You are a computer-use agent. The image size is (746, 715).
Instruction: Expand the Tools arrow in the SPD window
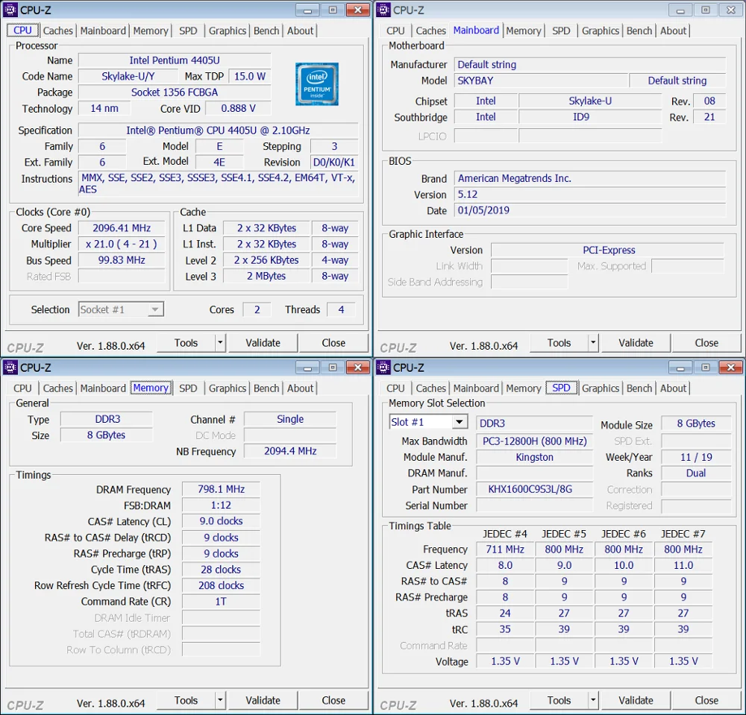coord(593,700)
